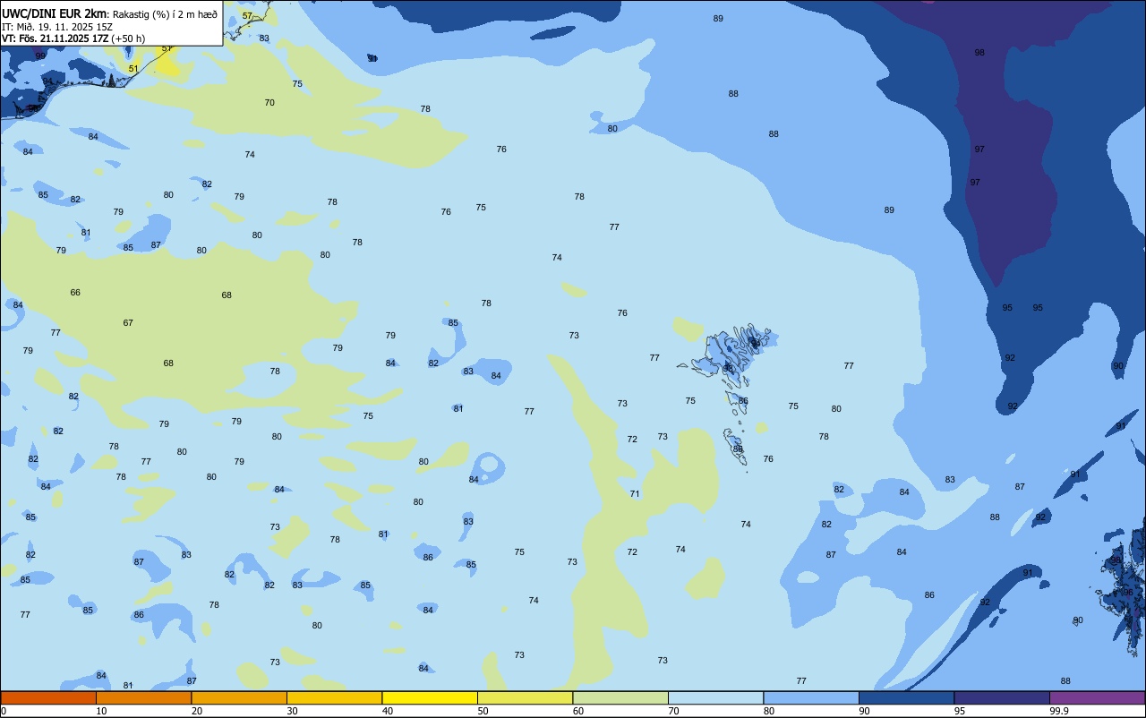Pick the 50–60 pale yellow legend swatch
This screenshot has width=1146, height=718.
[525, 697]
